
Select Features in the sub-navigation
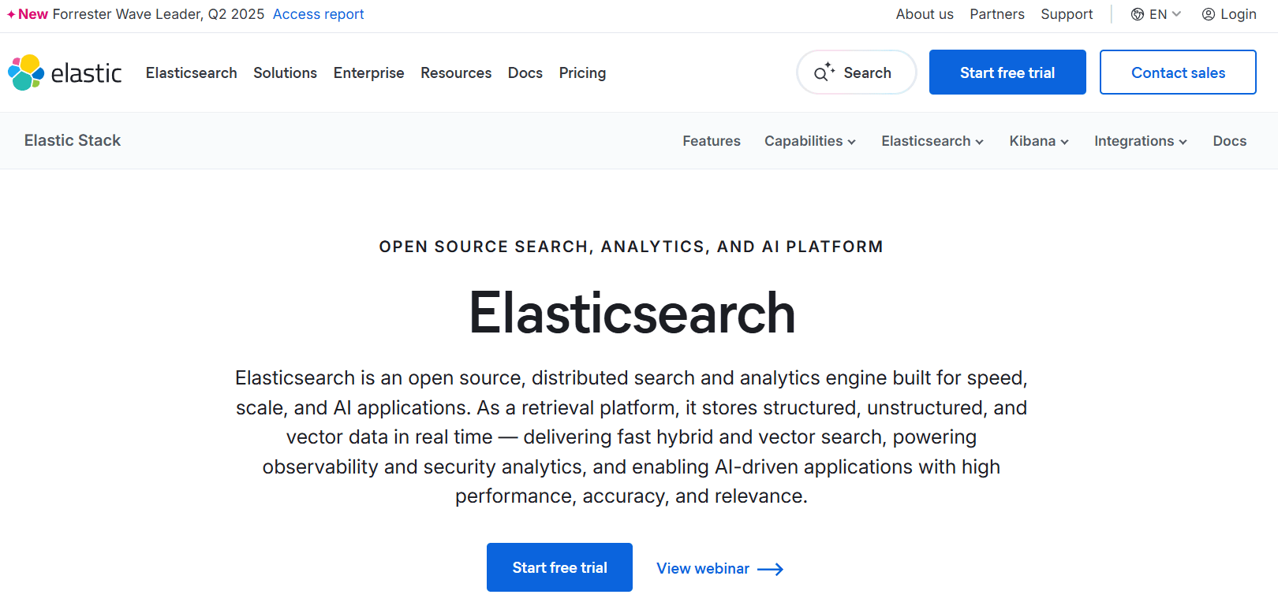tap(711, 141)
